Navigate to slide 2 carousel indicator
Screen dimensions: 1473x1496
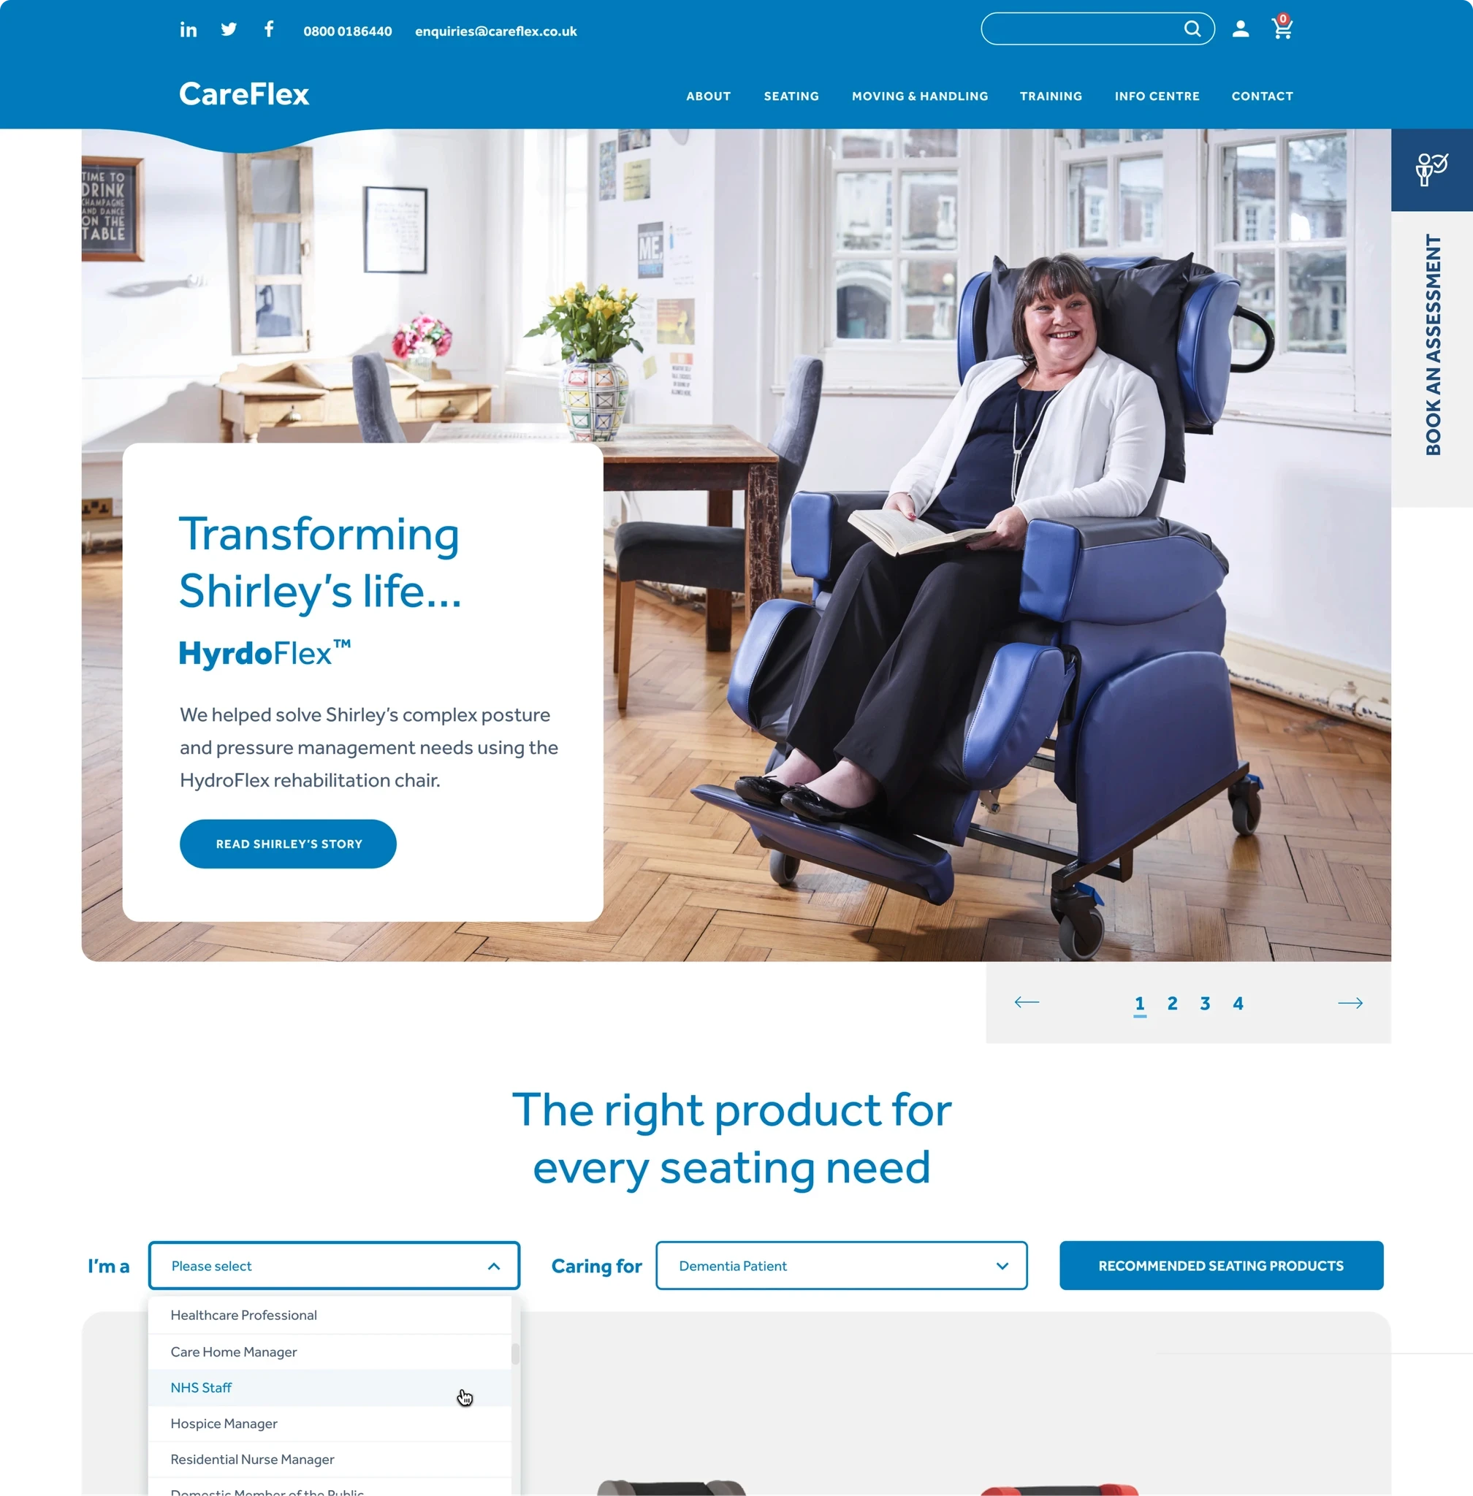(x=1171, y=1002)
